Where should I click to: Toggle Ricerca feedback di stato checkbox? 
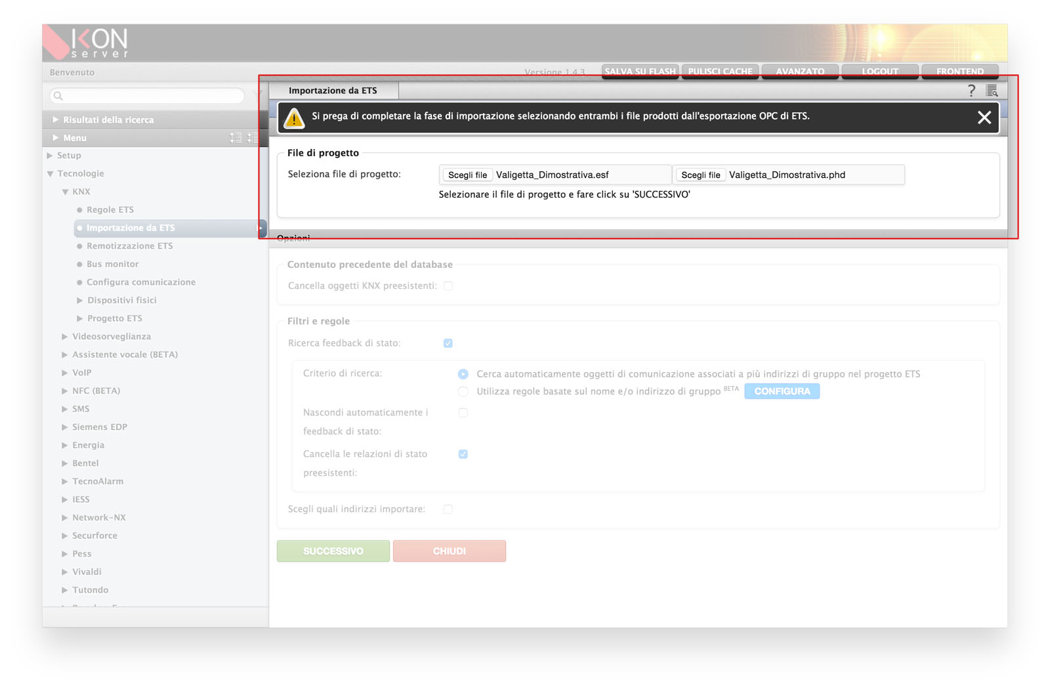[x=448, y=343]
